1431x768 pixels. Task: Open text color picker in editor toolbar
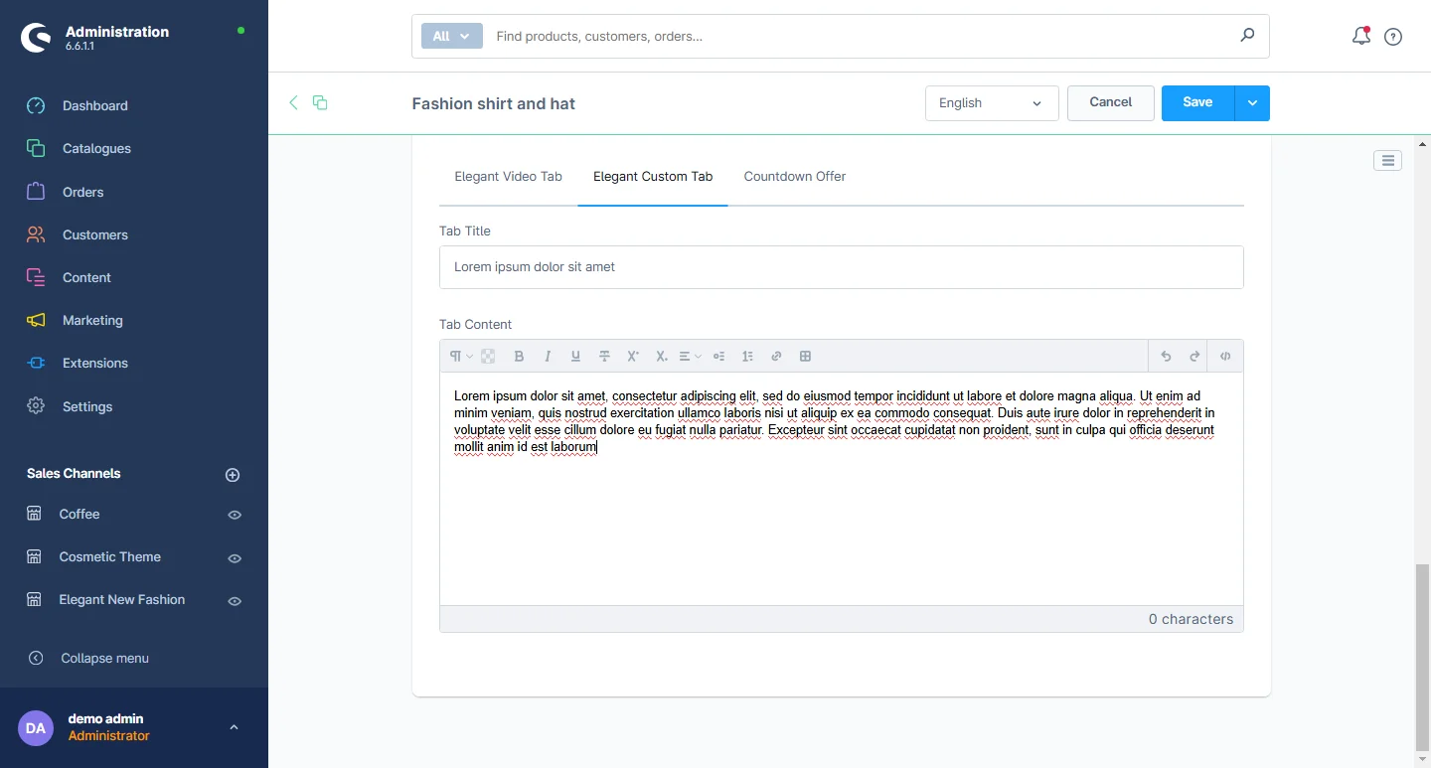click(488, 357)
